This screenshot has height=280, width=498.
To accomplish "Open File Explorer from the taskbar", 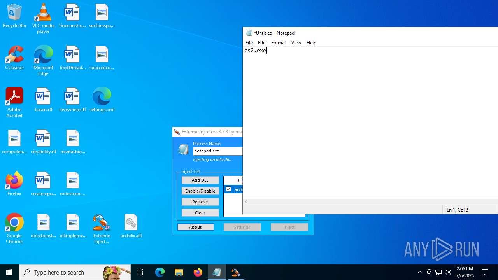I will pos(179,272).
